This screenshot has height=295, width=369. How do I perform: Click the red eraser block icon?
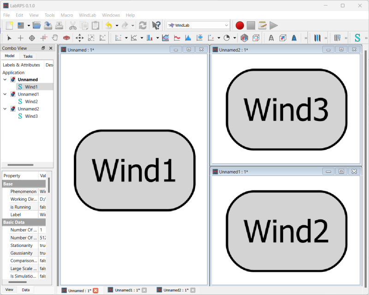click(x=66, y=38)
